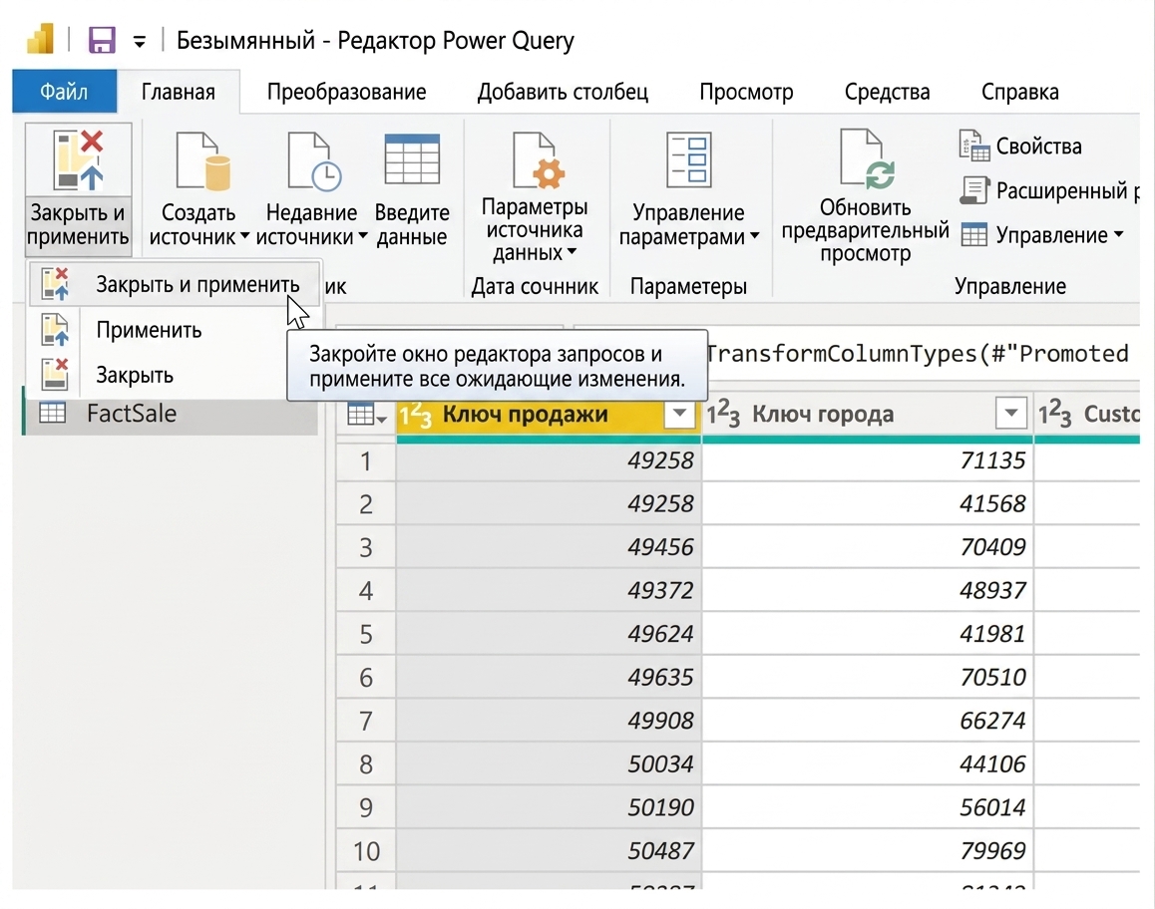Screen dimensions: 1155x909
Task: Click the Закрыть и применить menu item icon
Action: click(x=55, y=284)
